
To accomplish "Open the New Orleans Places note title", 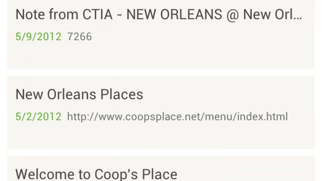I will [79, 94].
